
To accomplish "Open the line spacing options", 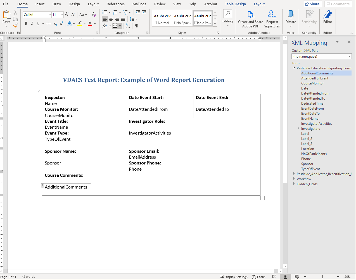I will pyautogui.click(x=133, y=19).
